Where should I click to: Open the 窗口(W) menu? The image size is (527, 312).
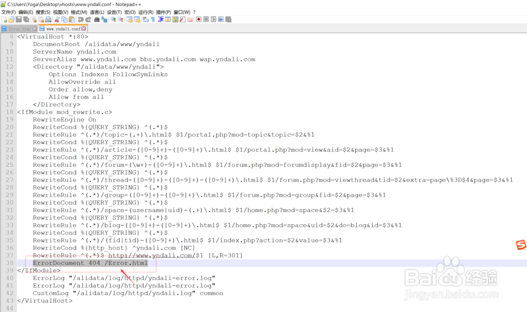(182, 12)
